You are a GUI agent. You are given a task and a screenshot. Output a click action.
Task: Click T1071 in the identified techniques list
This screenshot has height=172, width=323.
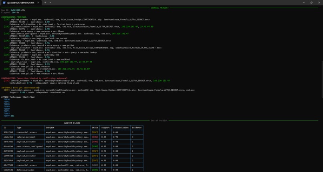[6, 111]
